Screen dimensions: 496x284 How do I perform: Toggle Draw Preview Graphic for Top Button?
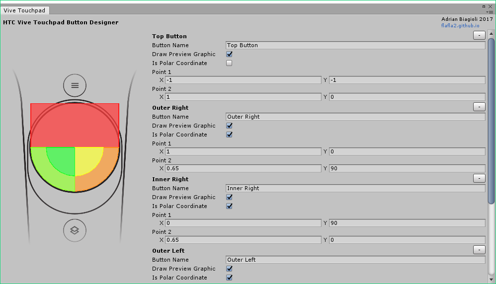tap(229, 54)
